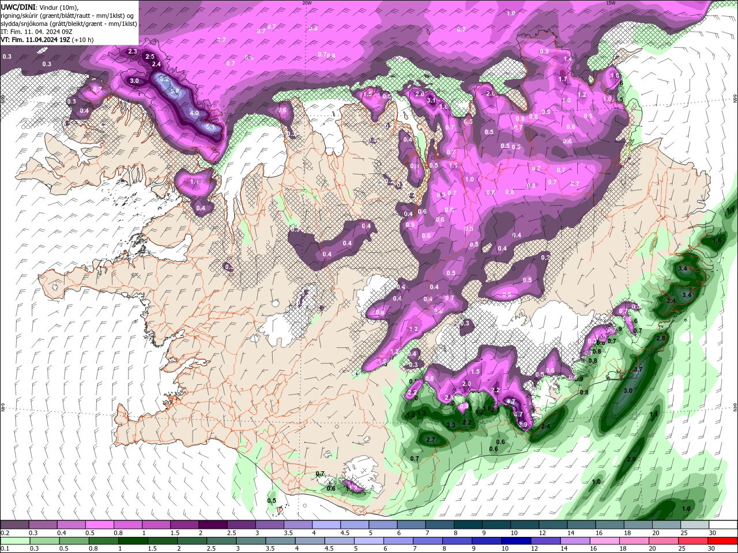Pick rain-scale bright red swatch after 30
738x553 pixels.
[722, 541]
